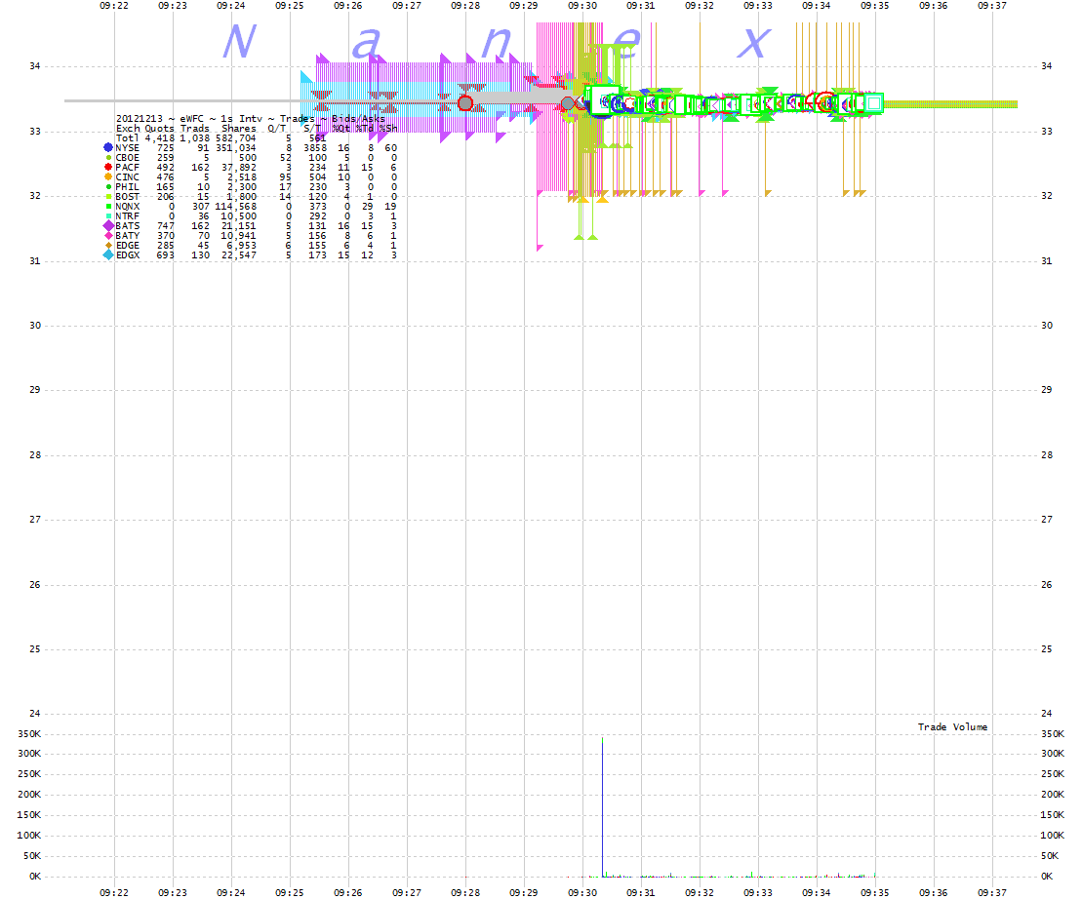Select the BATS exchange label
The width and height of the screenshot is (1082, 899).
[127, 225]
